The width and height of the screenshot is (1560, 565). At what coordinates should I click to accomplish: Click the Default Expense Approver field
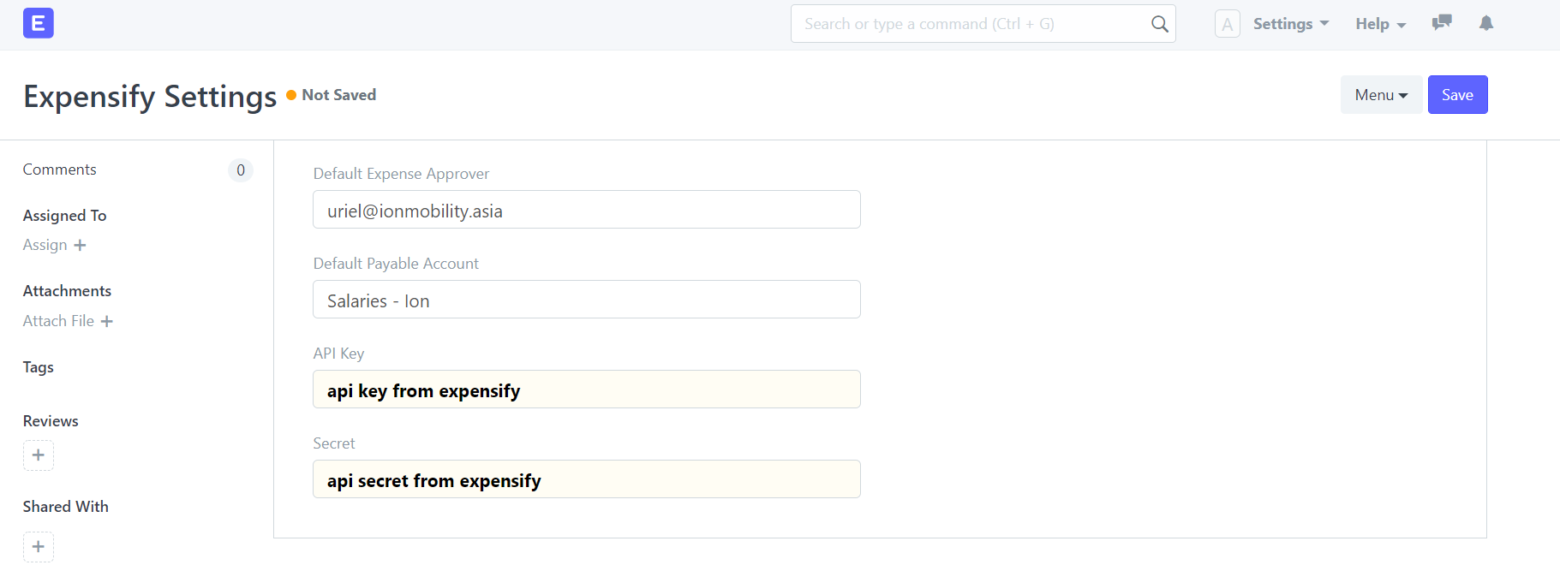tap(586, 210)
